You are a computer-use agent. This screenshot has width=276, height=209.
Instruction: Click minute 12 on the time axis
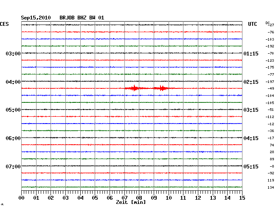click(198, 198)
